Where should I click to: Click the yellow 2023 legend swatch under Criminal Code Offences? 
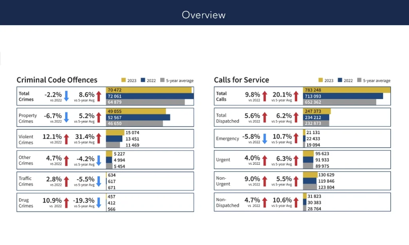pyautogui.click(x=123, y=80)
